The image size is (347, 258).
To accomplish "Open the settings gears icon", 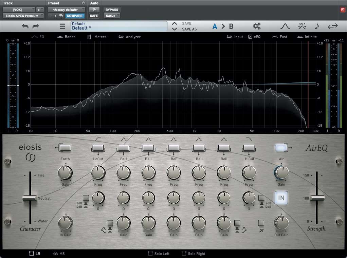I will [257, 26].
